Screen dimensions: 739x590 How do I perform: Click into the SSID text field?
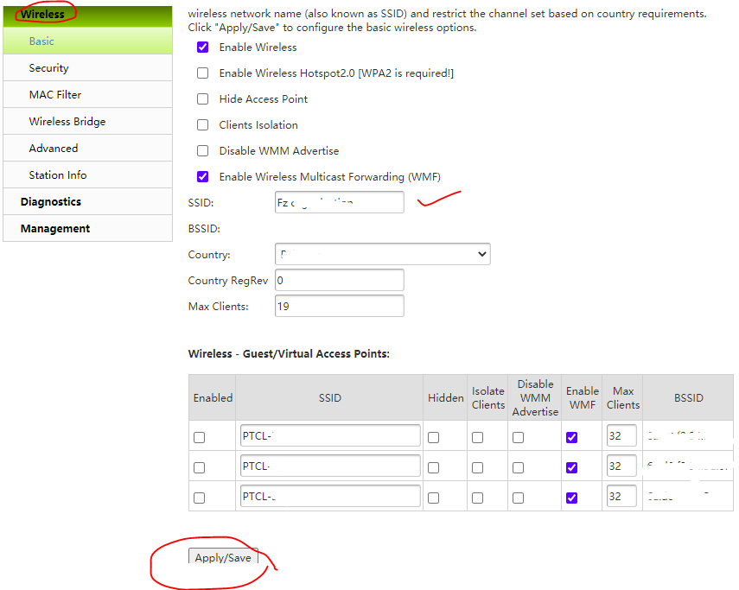click(x=339, y=202)
